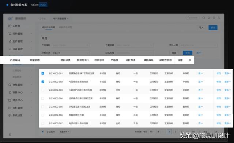
Task: Click the 生产管理 sidebar icon
Action: 10,41
